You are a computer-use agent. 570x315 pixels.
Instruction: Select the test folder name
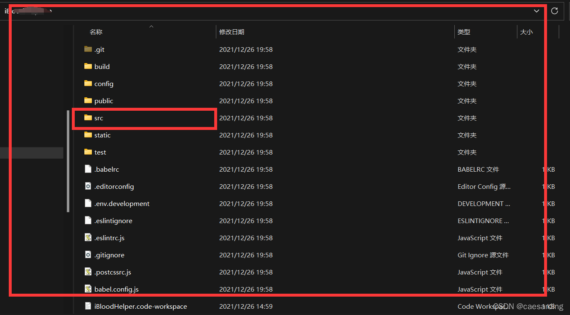coord(100,152)
